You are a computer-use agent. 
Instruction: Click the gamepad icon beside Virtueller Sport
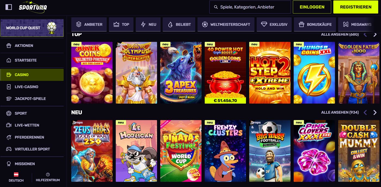(x=9, y=149)
